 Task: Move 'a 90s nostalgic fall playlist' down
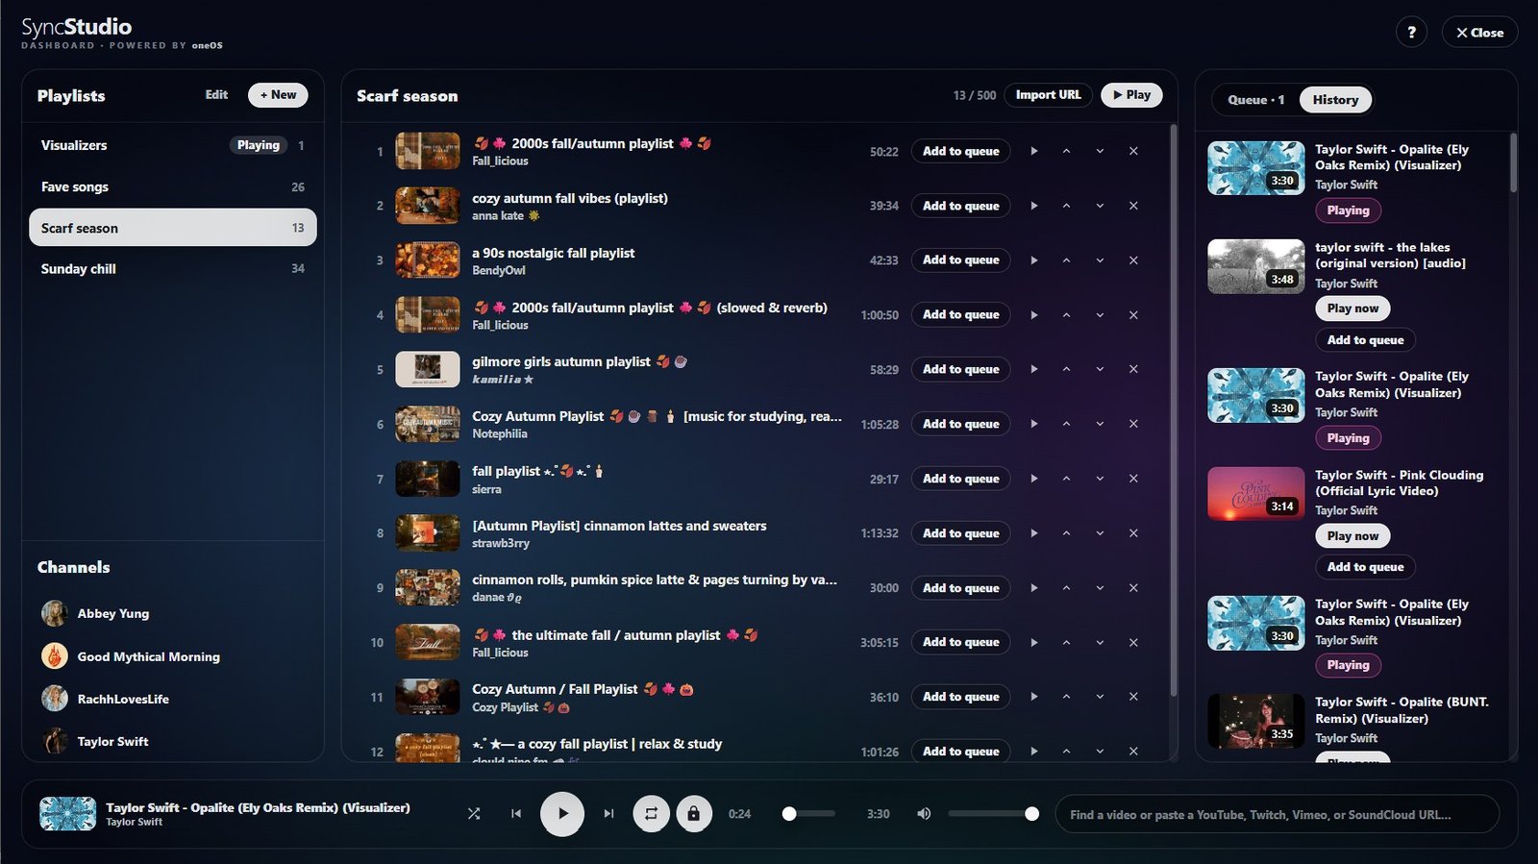click(x=1100, y=260)
